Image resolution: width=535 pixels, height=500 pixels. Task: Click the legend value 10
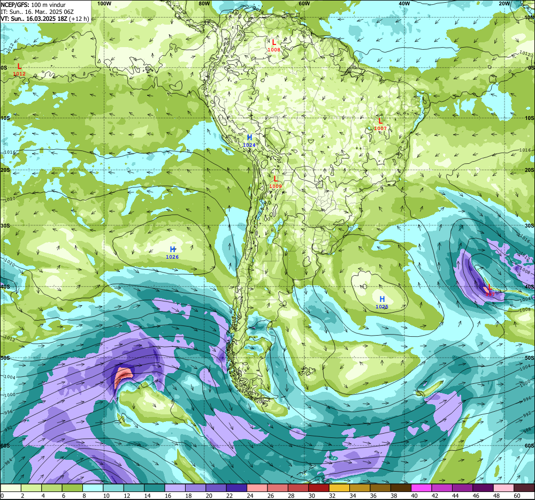(x=106, y=496)
